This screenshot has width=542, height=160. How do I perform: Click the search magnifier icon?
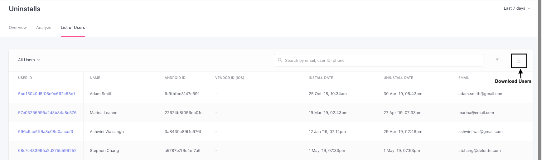click(280, 60)
